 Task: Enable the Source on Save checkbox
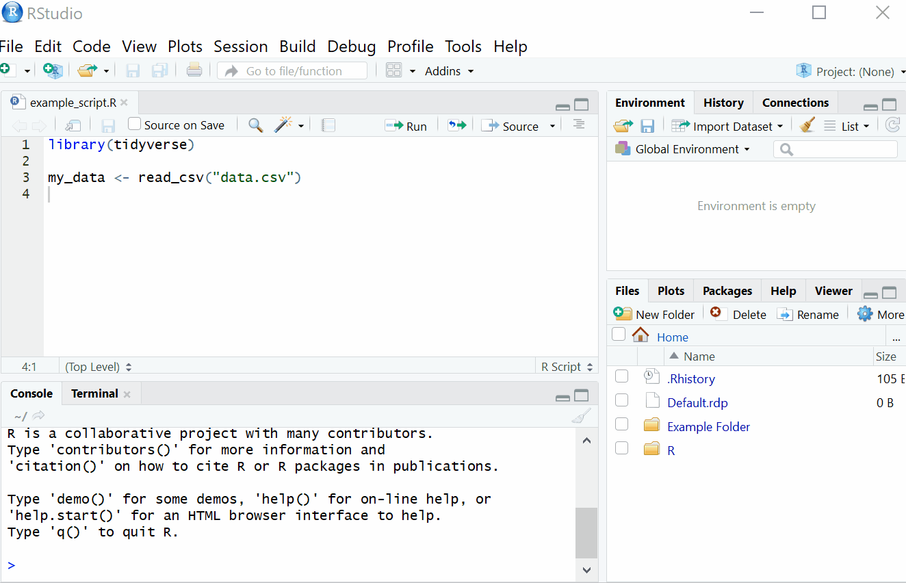pyautogui.click(x=135, y=125)
